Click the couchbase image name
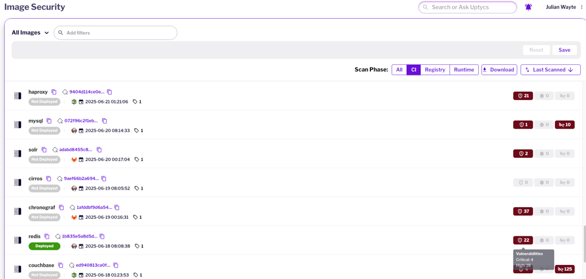Viewport: 586px width, 279px height. [x=41, y=265]
